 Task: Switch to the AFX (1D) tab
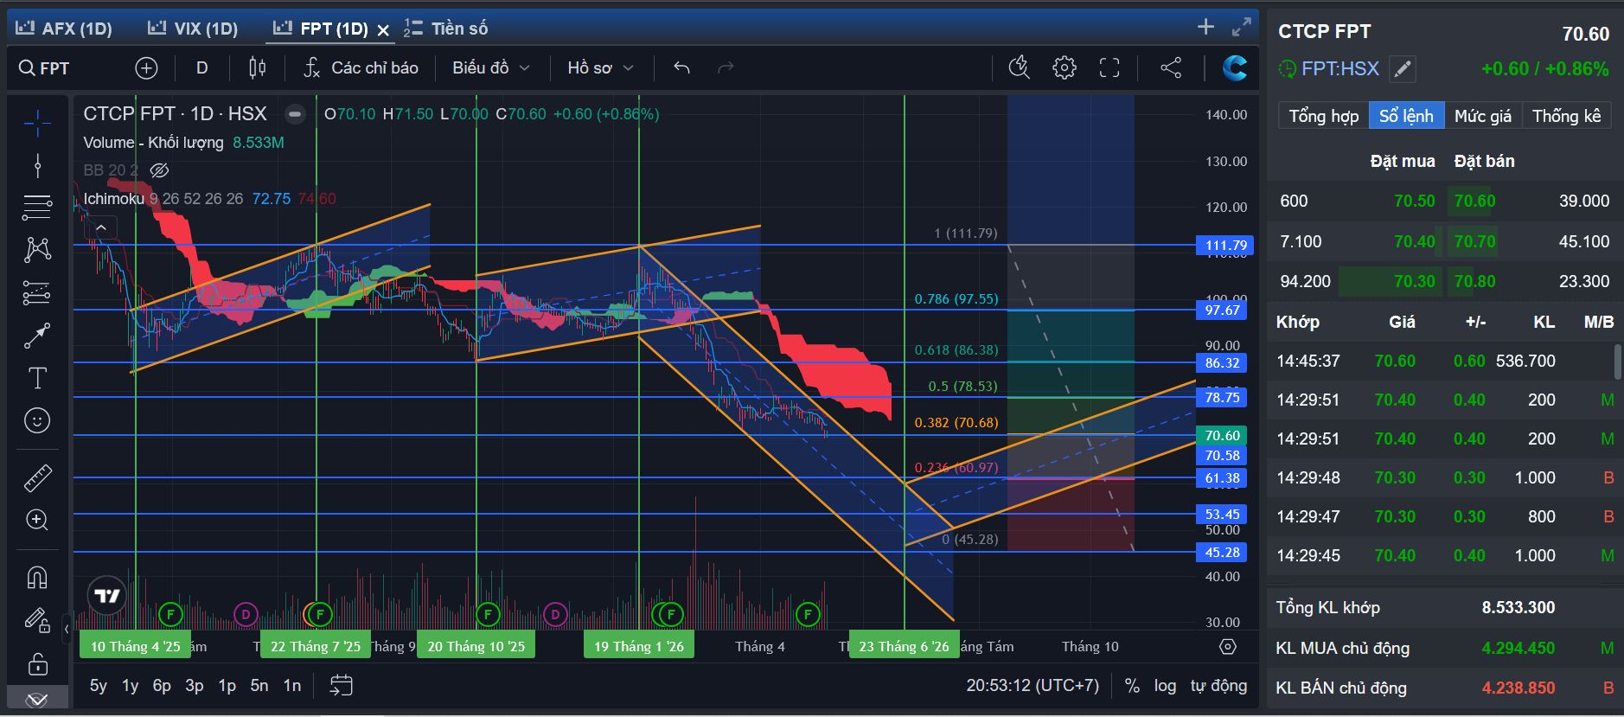tap(64, 29)
